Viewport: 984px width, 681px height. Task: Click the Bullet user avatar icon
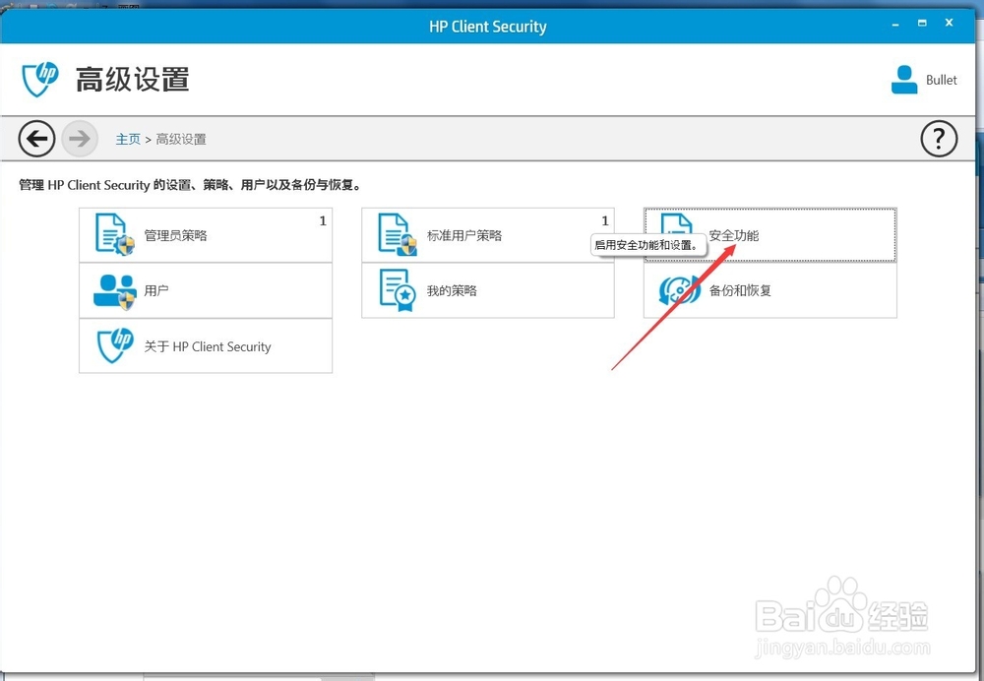tap(904, 80)
